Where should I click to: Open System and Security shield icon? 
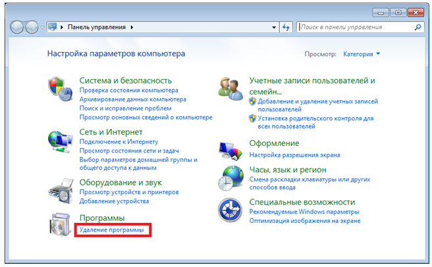[x=60, y=89]
